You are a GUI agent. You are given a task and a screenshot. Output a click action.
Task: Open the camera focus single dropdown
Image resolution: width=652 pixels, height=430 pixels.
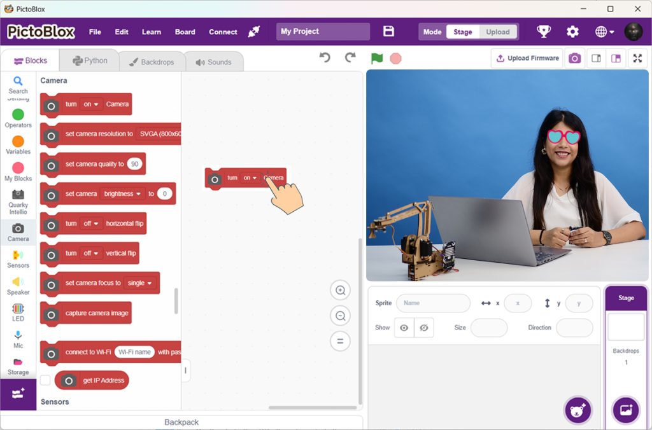click(x=140, y=283)
